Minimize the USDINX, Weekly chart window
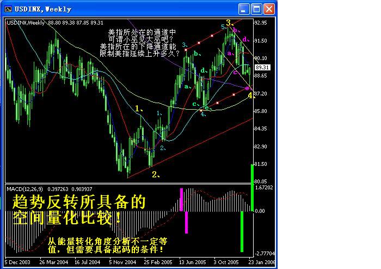This screenshot has height=269, width=381. tap(244, 9)
